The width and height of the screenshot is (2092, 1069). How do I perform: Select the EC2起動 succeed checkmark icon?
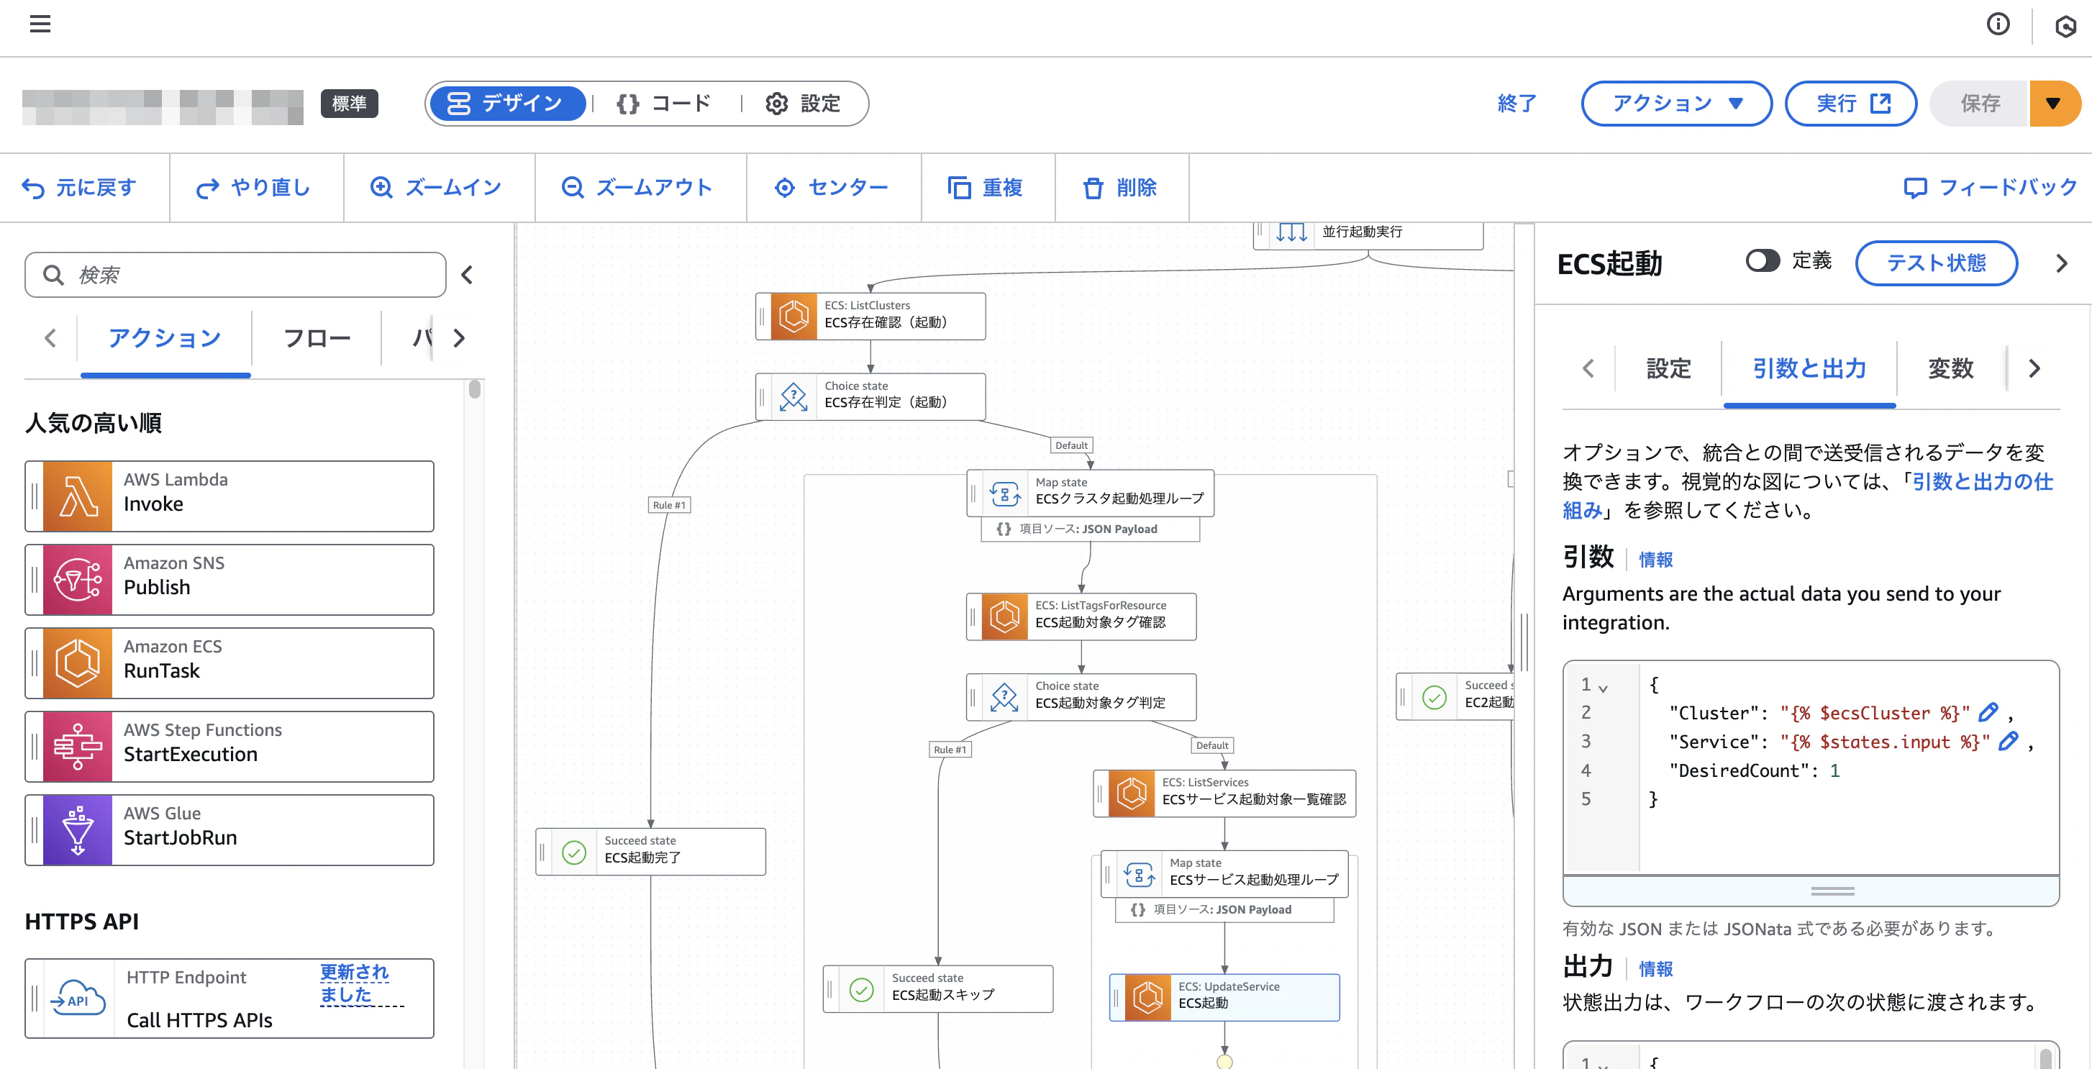[1434, 697]
